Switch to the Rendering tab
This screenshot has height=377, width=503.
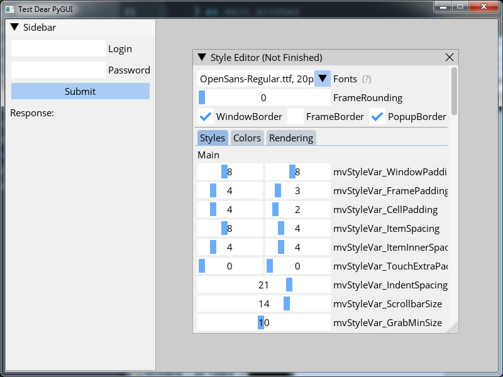pos(291,138)
